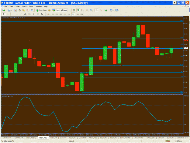Viewport: 190px width, 143px height.
Task: Select the Text Label tool
Action: click(x=38, y=14)
